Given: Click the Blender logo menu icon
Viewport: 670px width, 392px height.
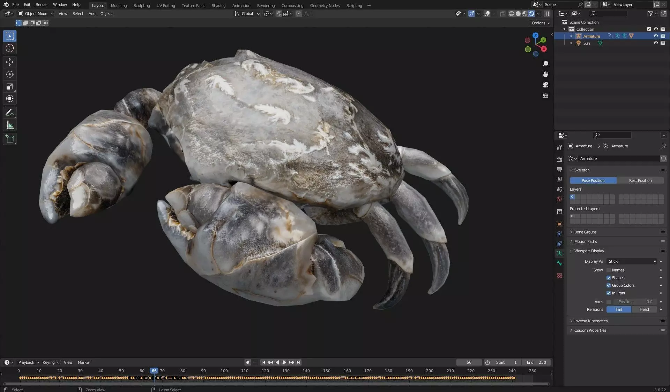Looking at the screenshot, I should point(6,5).
